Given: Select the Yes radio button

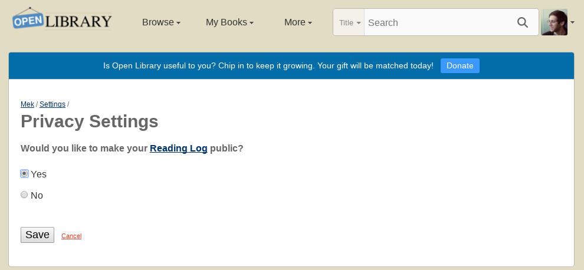Looking at the screenshot, I should pos(24,173).
